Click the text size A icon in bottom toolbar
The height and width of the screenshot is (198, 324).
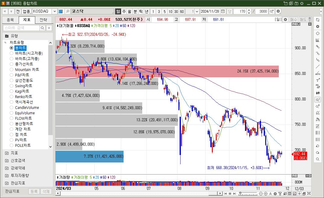point(270,194)
